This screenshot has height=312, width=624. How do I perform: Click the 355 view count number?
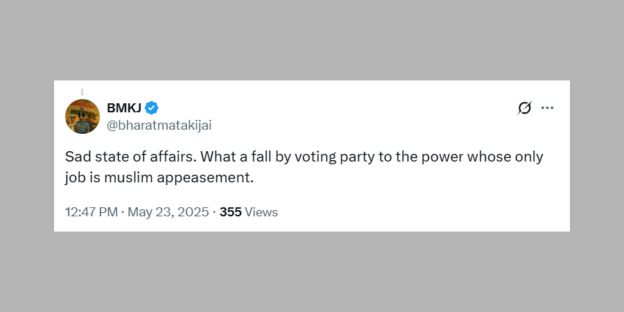[x=230, y=212]
